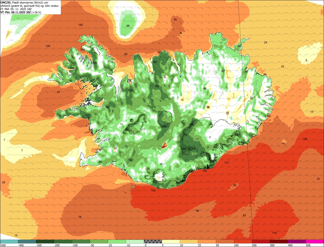Screen dimensions: 324x247
Task: Click the map value 98
Action: [235, 185]
